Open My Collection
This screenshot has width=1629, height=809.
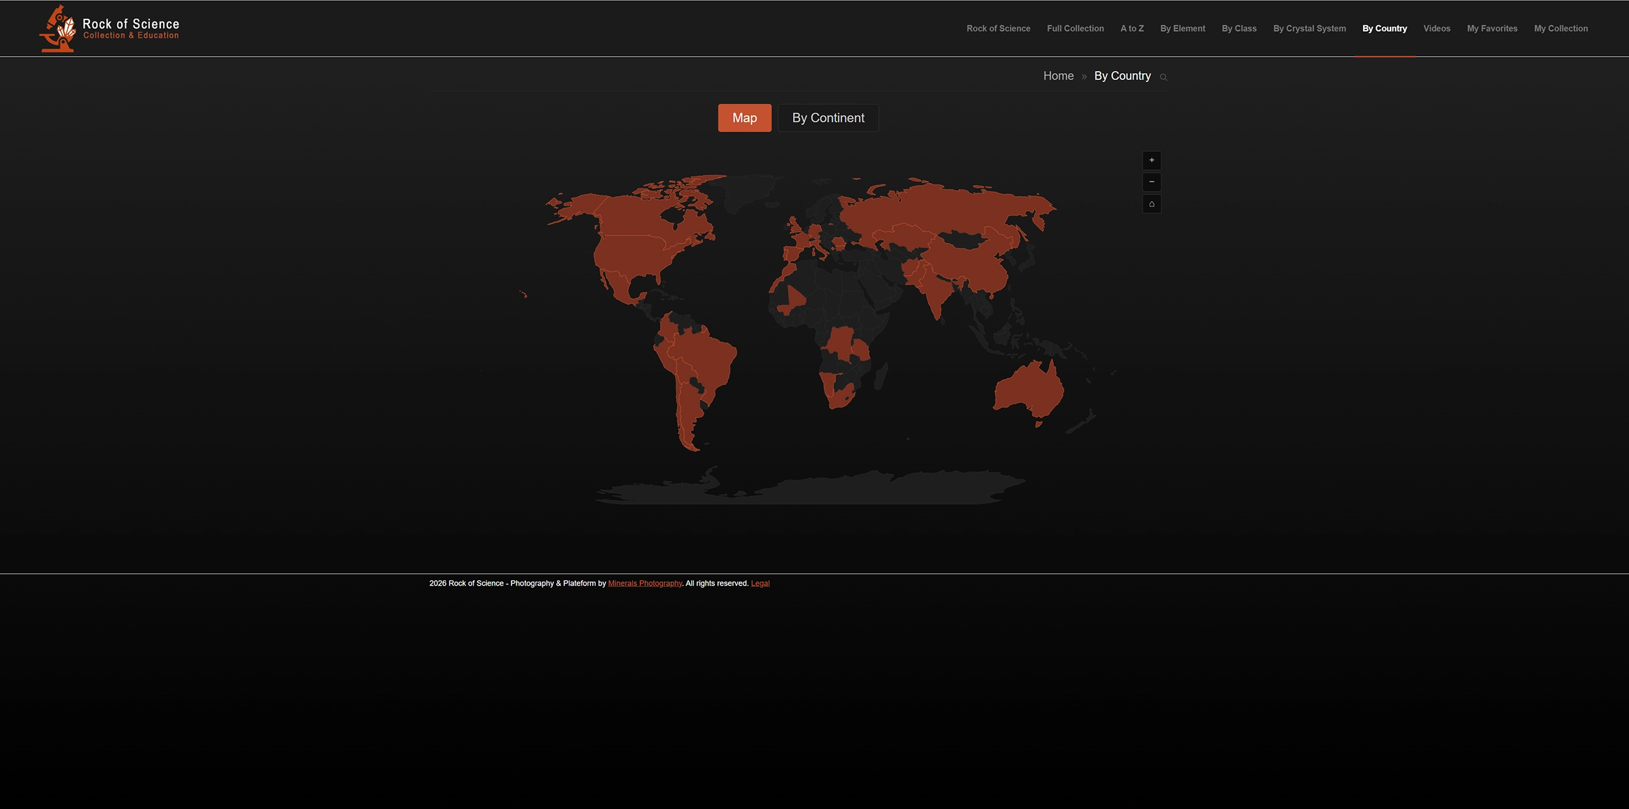click(x=1561, y=29)
